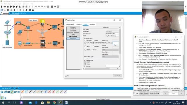
Task: Activate the Inspect magnifier tool
Action: (5, 10)
